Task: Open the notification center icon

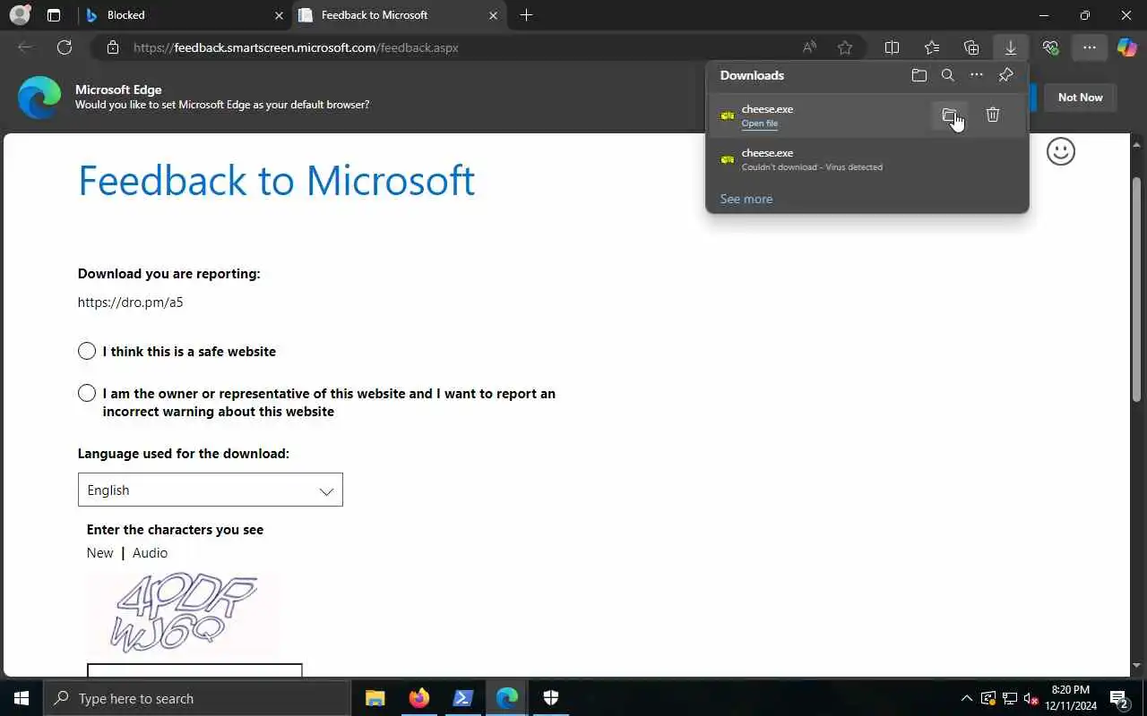Action: (x=1118, y=698)
